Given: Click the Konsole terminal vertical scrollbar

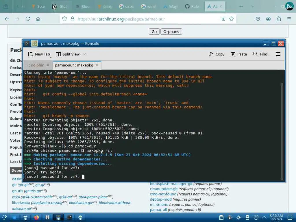Looking at the screenshot, I should tap(282, 132).
